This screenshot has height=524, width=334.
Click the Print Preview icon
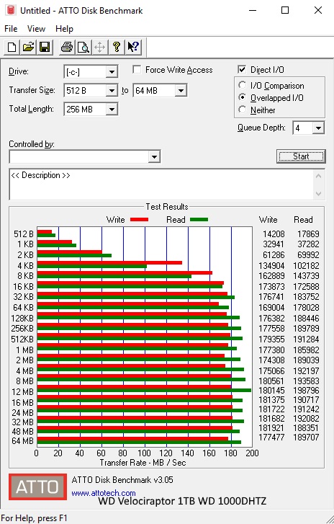[x=83, y=47]
